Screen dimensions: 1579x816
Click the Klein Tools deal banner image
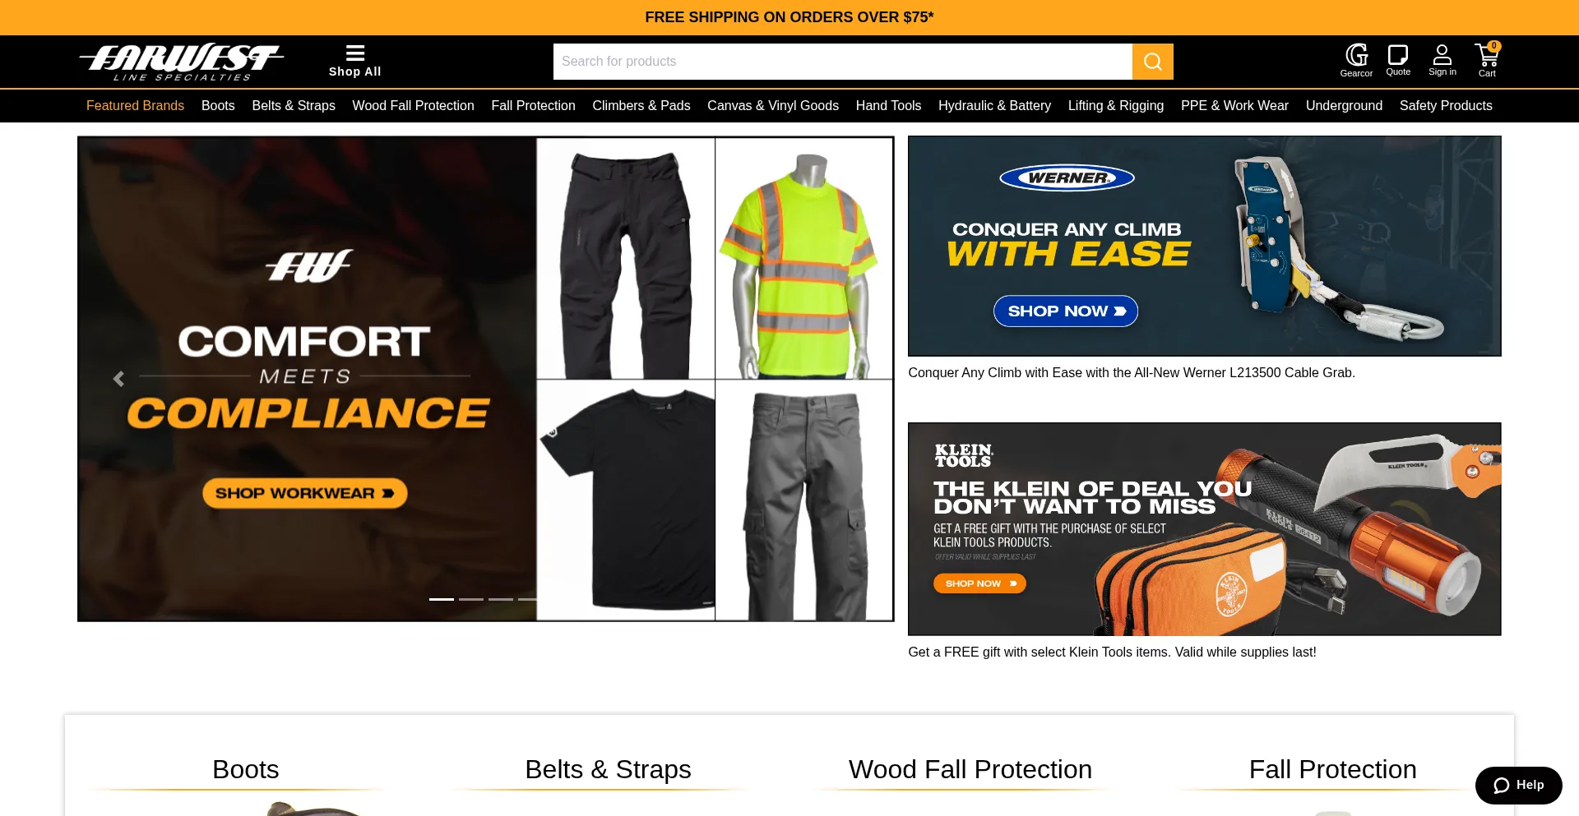1204,529
